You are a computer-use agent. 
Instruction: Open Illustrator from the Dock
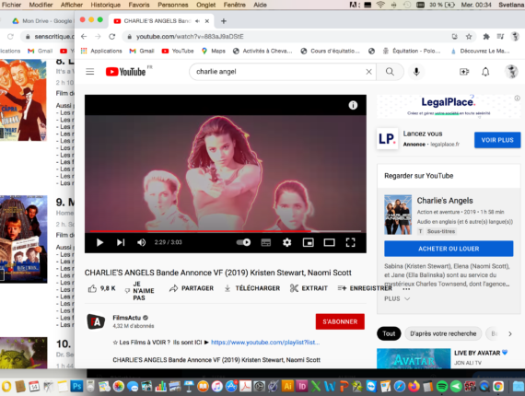287,387
